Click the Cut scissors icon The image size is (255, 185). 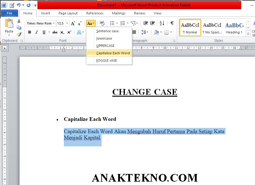tap(19, 21)
